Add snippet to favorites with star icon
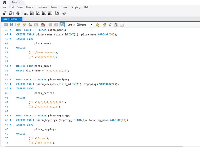 coord(98,25)
